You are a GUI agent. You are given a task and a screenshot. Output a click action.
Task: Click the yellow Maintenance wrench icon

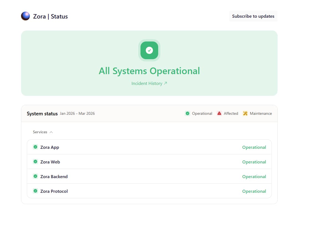coord(245,113)
